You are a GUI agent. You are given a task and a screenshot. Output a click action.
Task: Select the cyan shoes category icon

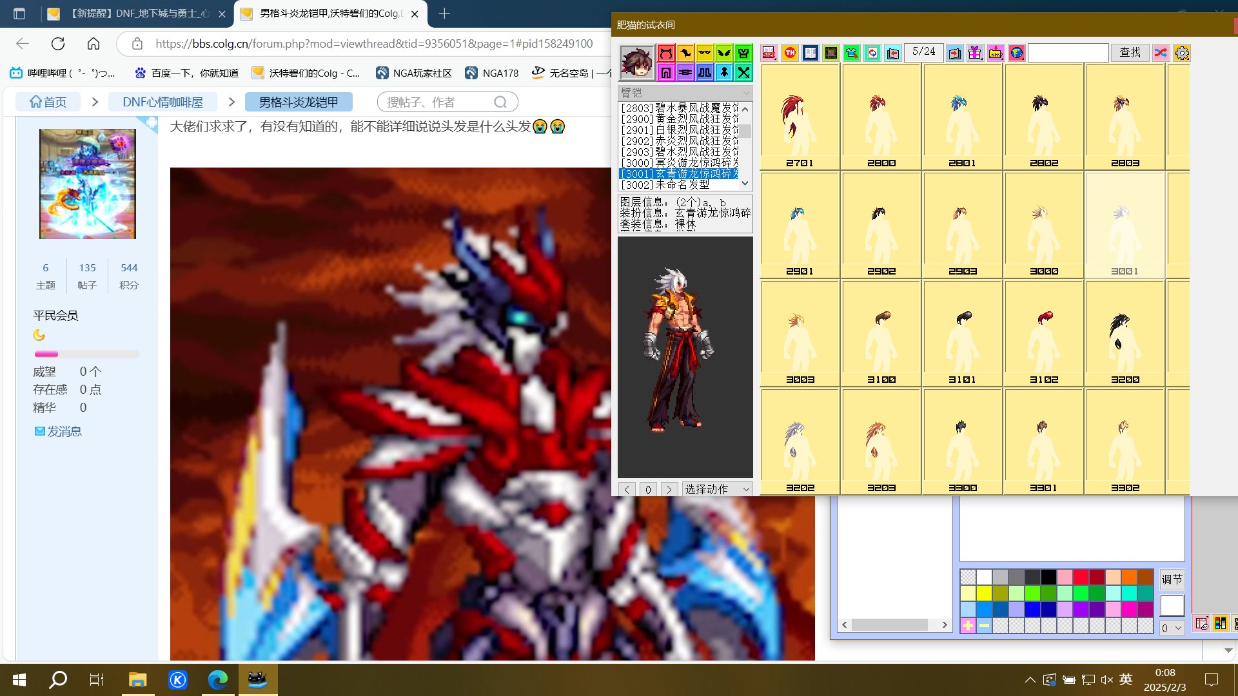click(x=724, y=72)
